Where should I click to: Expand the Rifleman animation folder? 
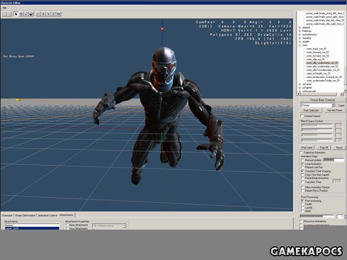click(x=300, y=31)
